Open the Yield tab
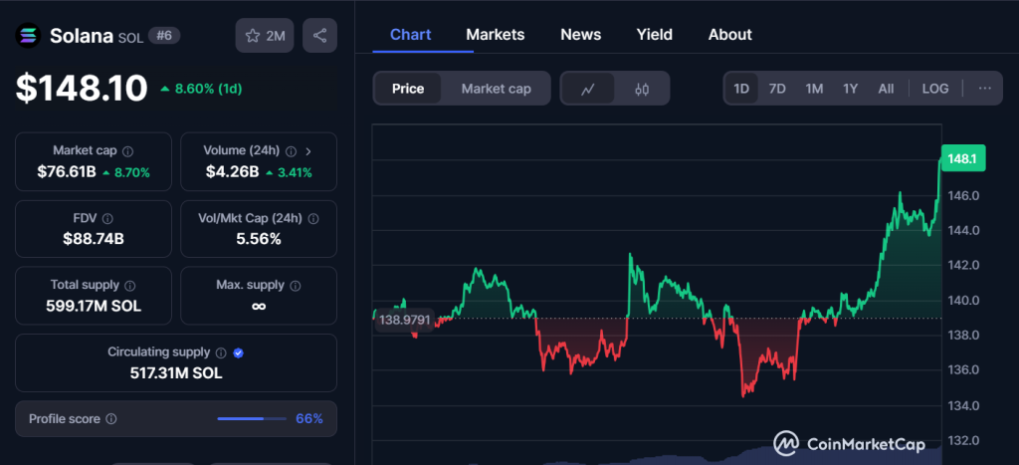This screenshot has width=1019, height=465. pyautogui.click(x=655, y=35)
